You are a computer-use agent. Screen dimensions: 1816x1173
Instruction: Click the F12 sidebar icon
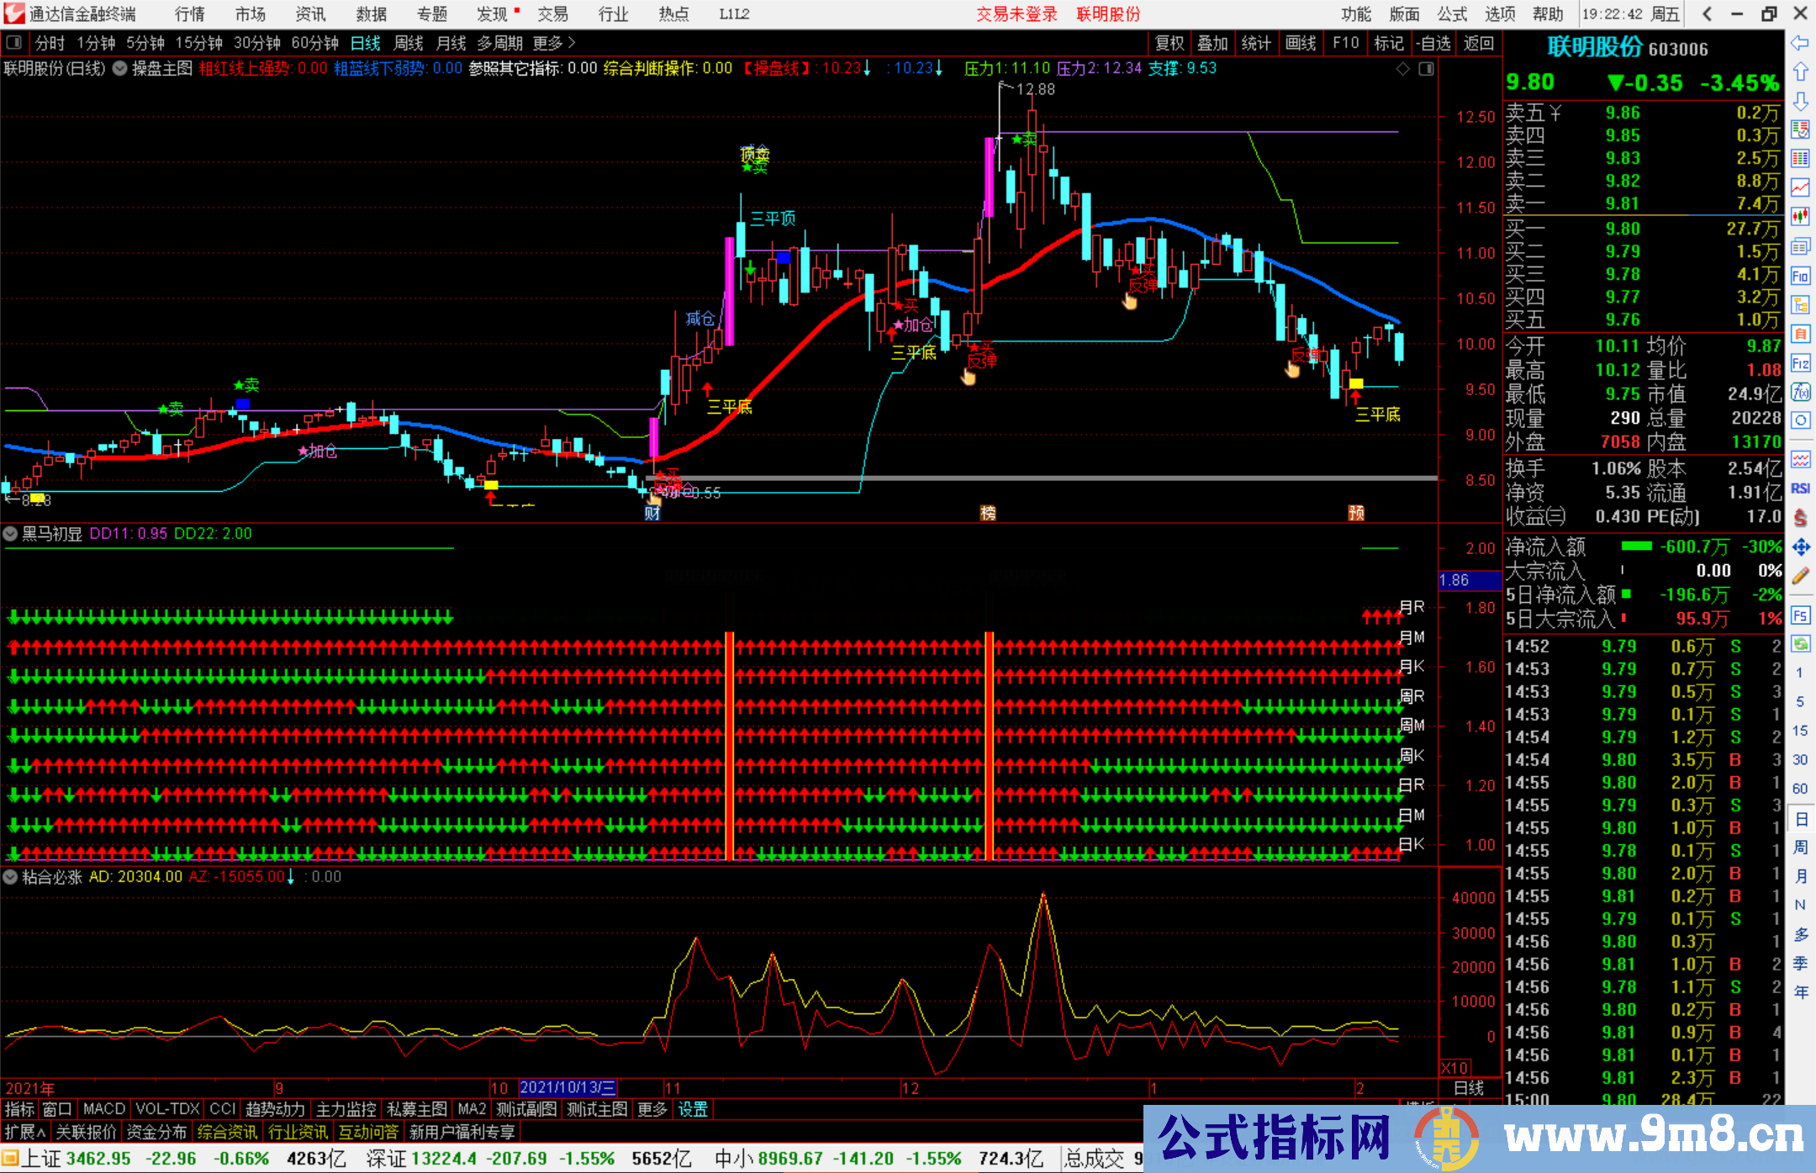(x=1800, y=363)
